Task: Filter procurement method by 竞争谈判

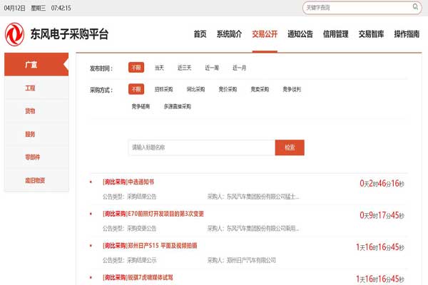Action: (292, 89)
